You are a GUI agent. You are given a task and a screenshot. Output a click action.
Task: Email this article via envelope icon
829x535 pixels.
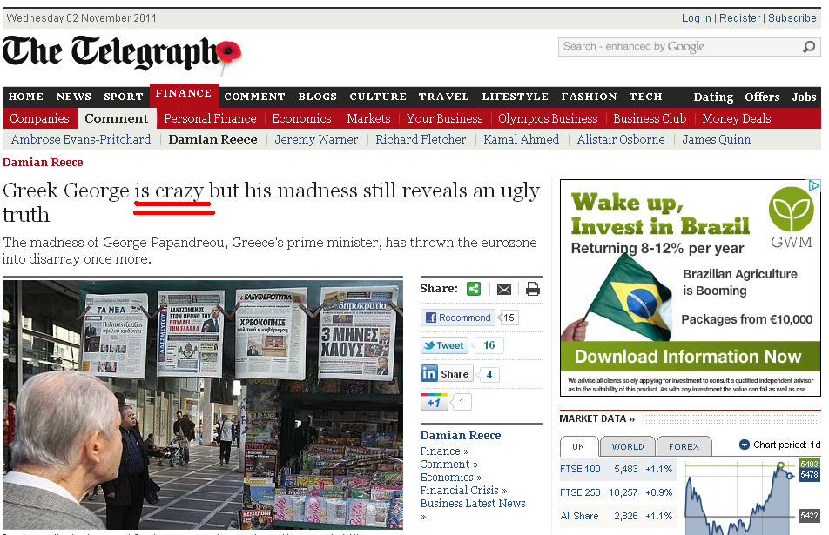pos(504,290)
